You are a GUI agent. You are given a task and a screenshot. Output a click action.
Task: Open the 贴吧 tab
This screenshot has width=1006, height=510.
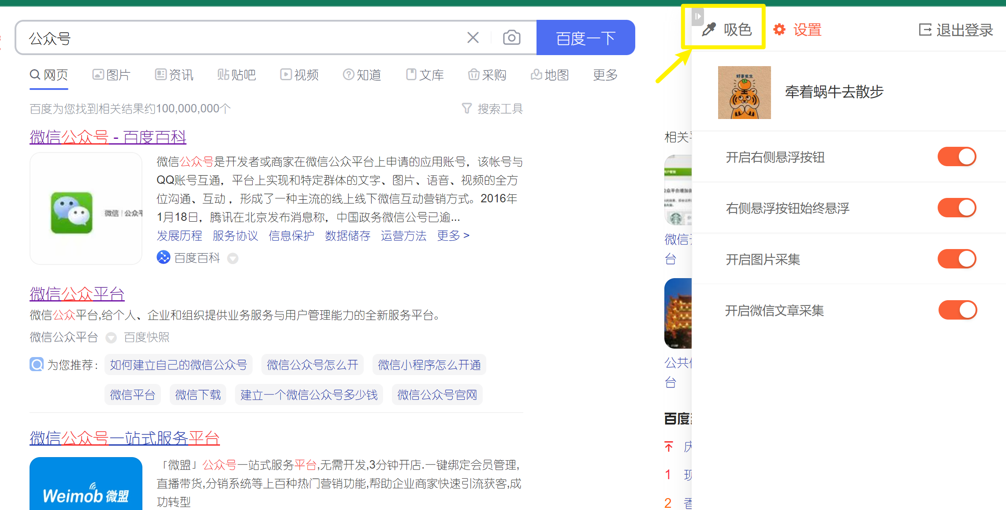click(236, 75)
